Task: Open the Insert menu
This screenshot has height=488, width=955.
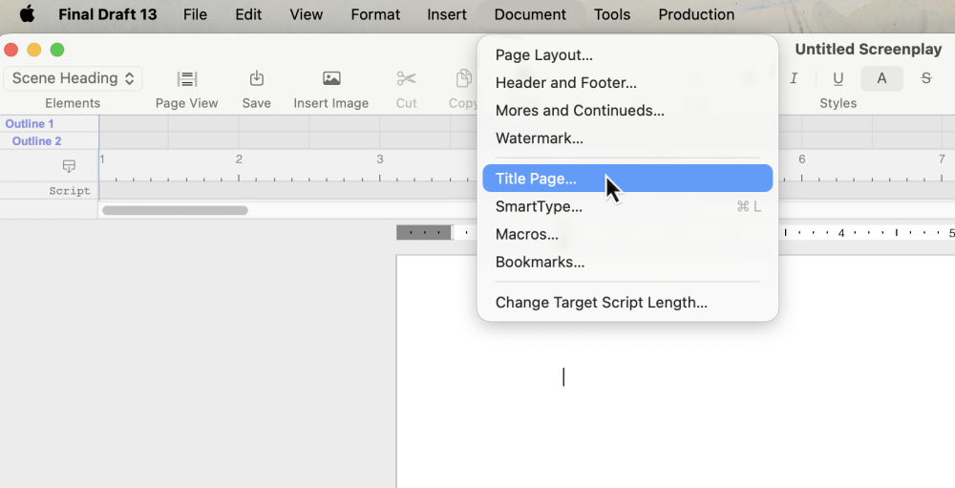Action: [446, 14]
